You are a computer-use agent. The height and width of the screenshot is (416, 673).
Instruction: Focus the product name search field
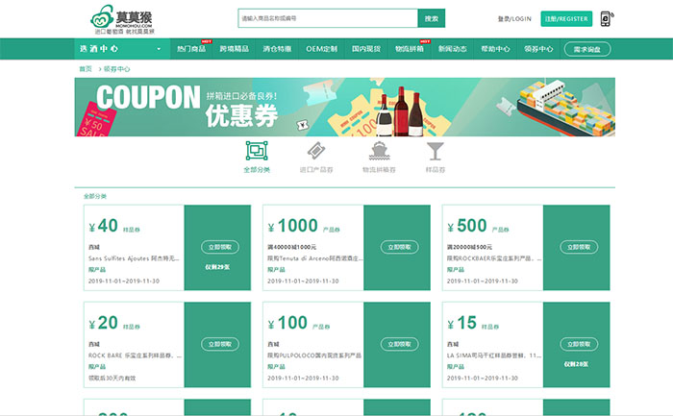tap(327, 18)
